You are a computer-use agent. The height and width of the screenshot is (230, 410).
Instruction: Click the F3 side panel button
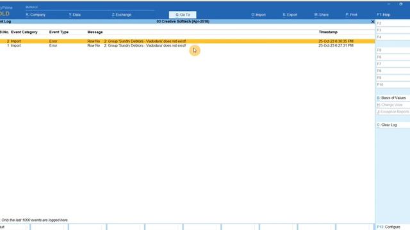click(x=393, y=30)
